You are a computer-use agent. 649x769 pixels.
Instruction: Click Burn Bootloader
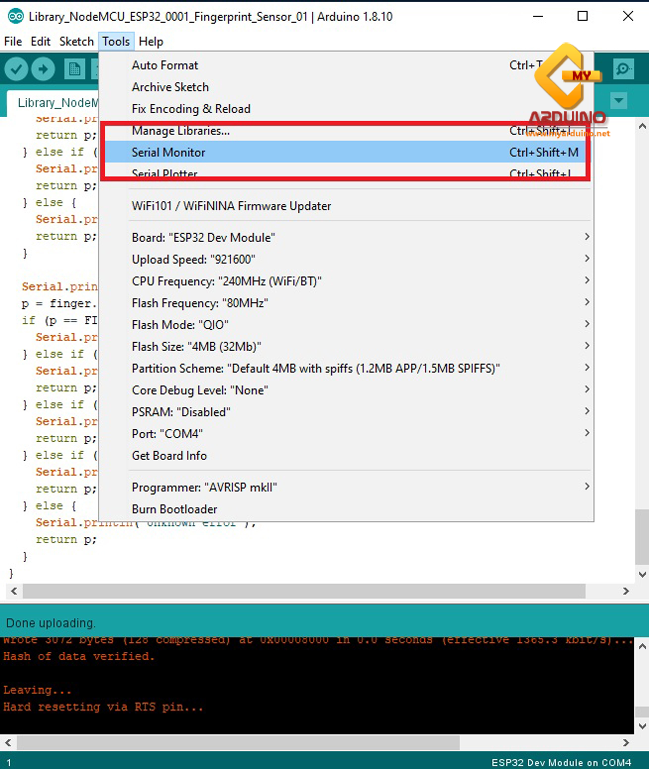point(174,509)
